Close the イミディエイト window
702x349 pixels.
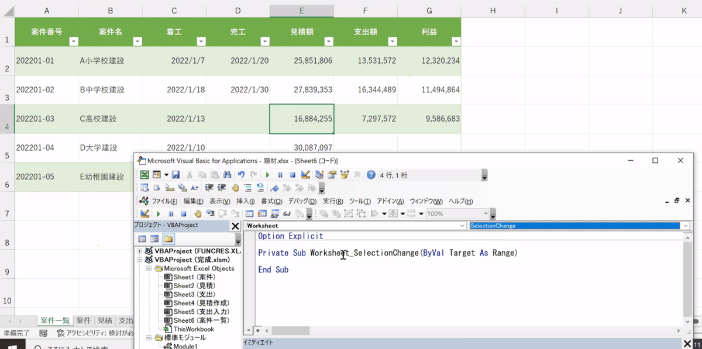point(687,343)
